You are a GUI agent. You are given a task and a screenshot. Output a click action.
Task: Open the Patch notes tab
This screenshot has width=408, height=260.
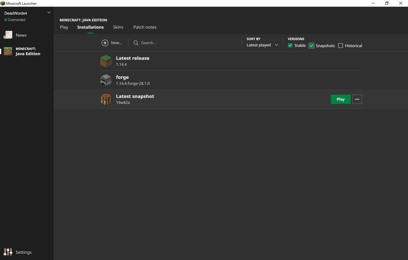coord(145,27)
